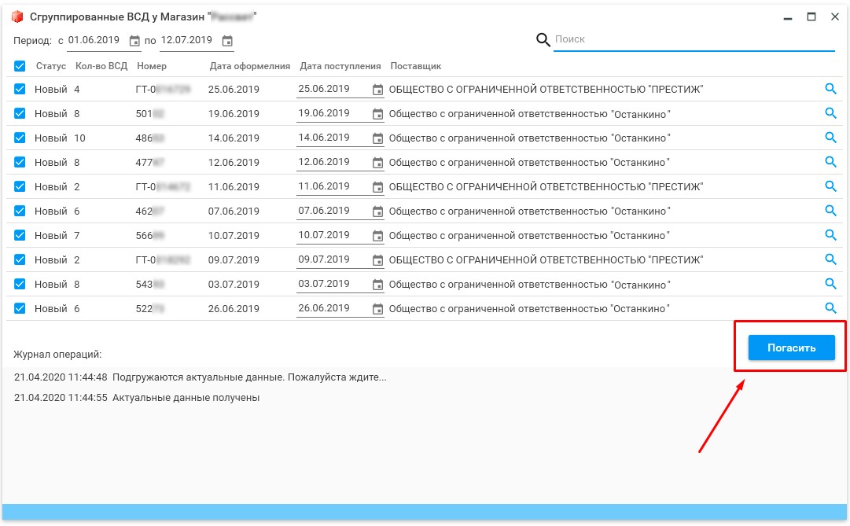Open receipt date calendar for 10.07.2019 row
The image size is (850, 526).
point(378,236)
